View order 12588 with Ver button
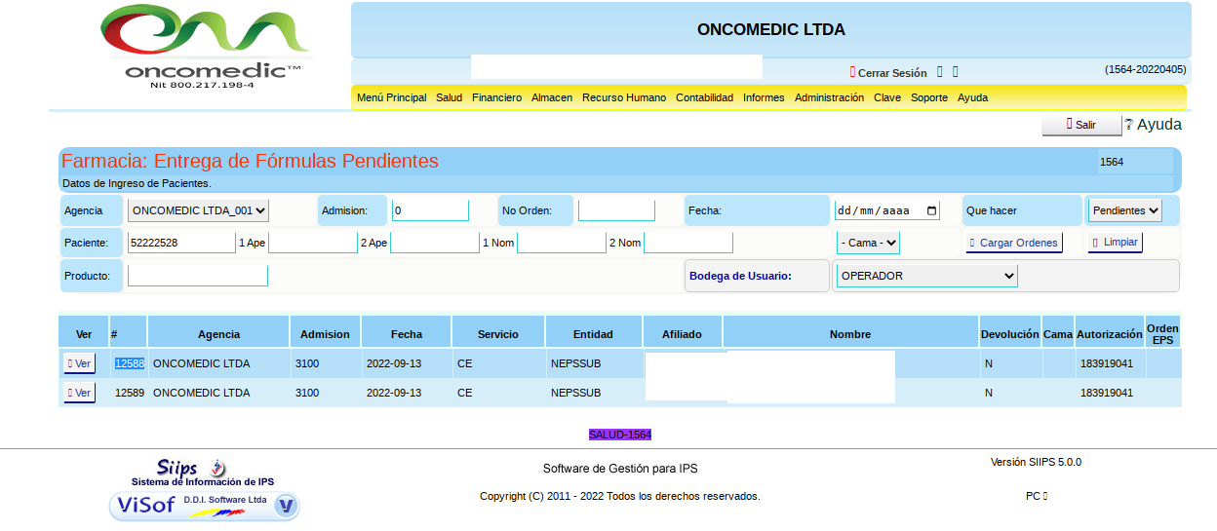Screen dimensions: 1217x531 click(80, 363)
